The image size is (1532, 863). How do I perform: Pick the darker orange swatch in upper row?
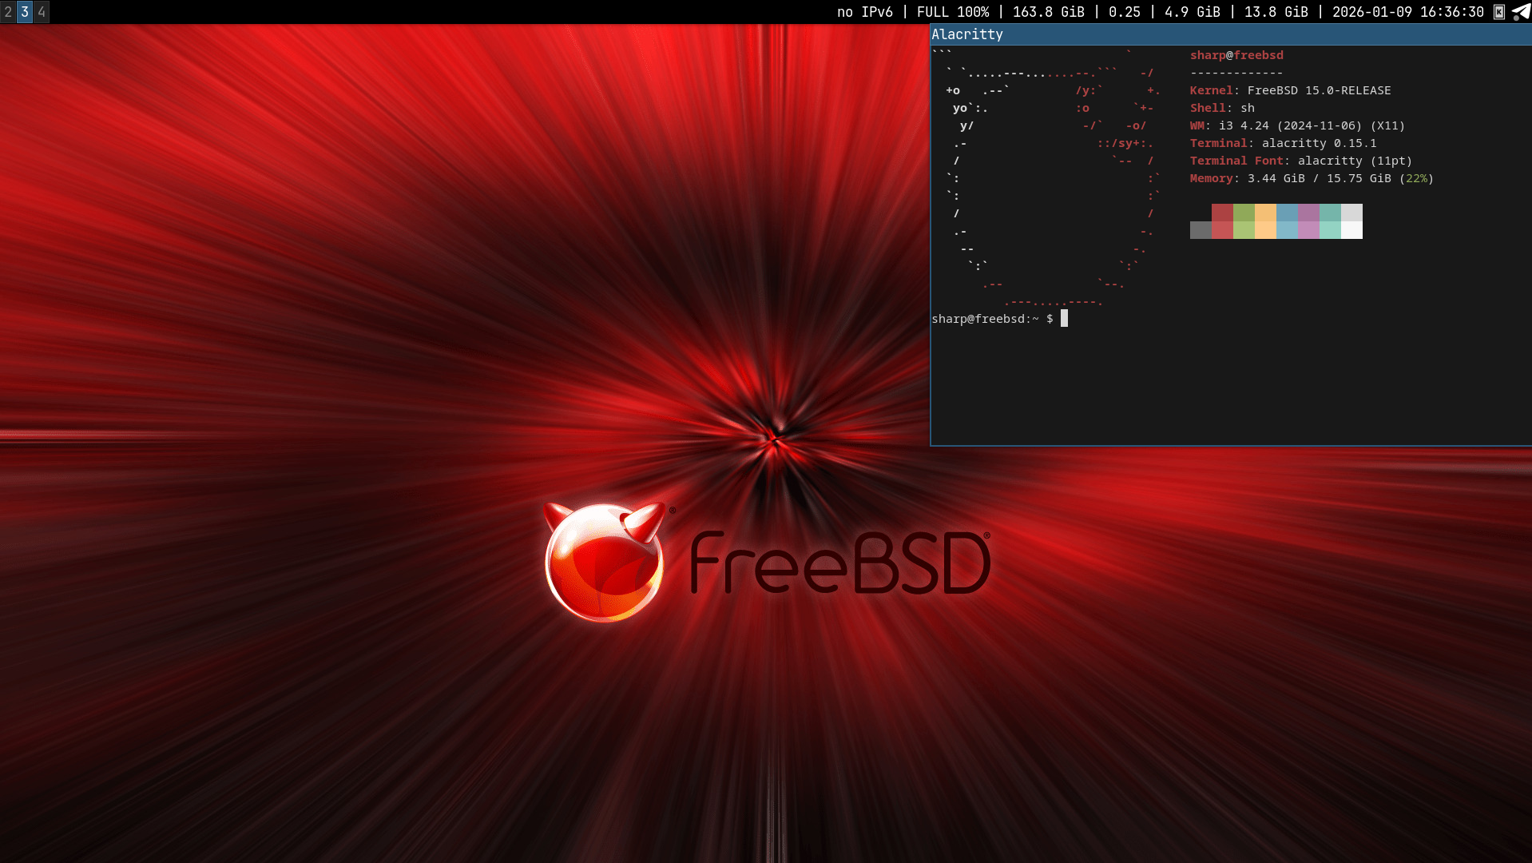point(1265,213)
